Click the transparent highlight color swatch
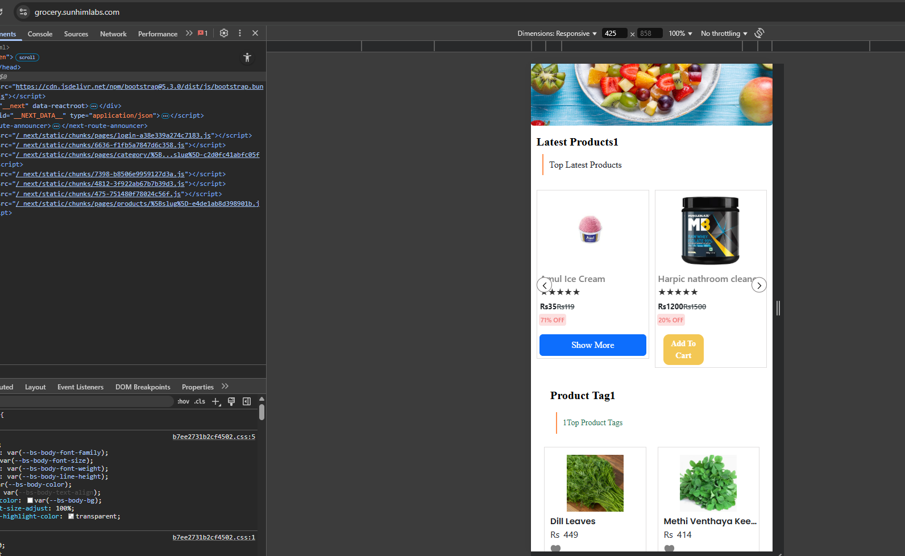This screenshot has width=905, height=556. coord(71,516)
